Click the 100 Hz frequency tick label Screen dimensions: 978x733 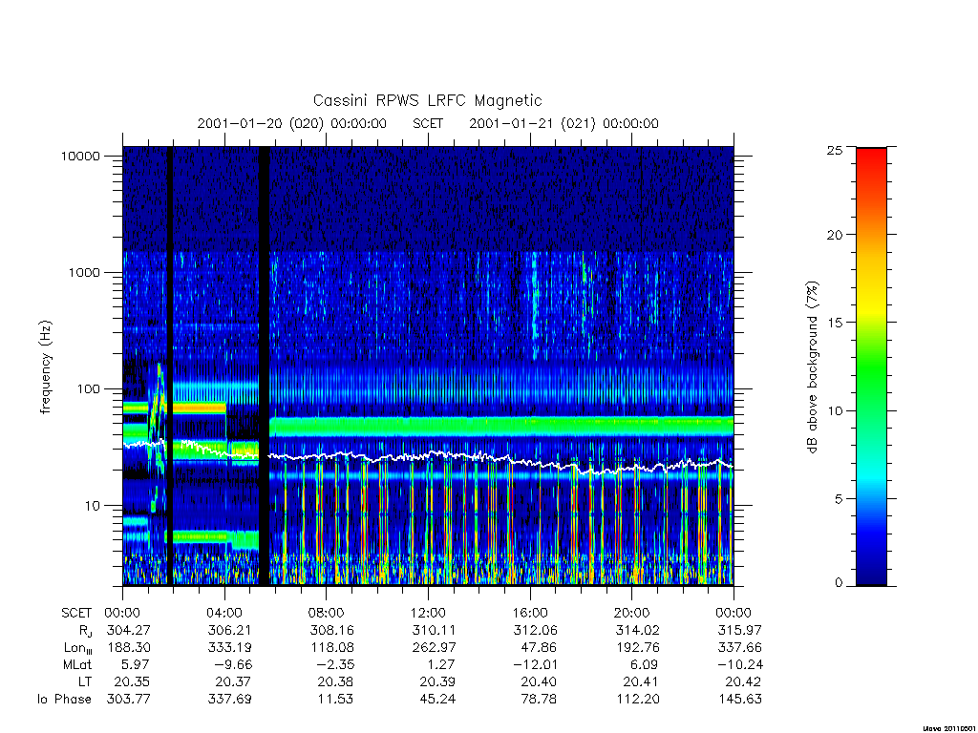[88, 389]
